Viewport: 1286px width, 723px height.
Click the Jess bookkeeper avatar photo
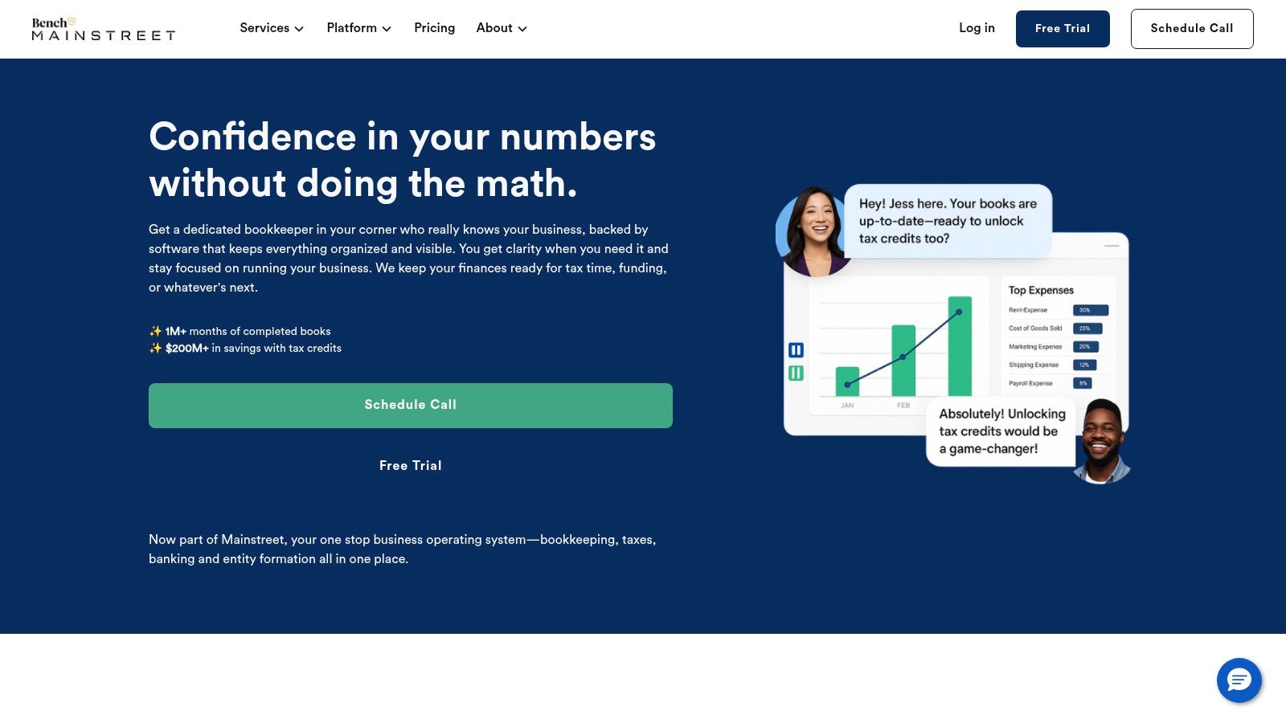[x=813, y=231]
